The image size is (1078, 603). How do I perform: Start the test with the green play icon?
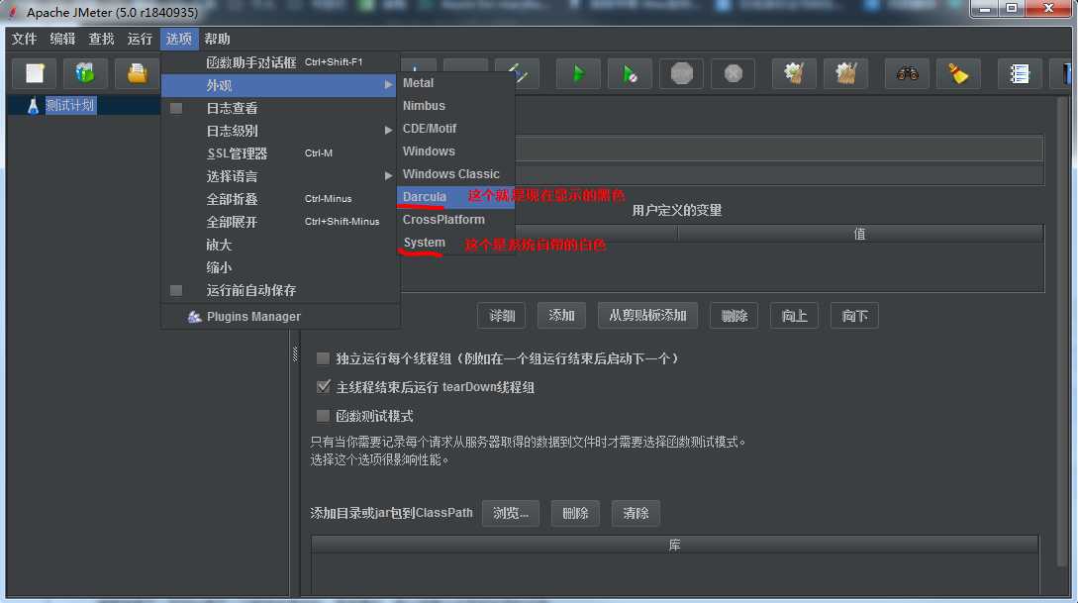(x=578, y=73)
